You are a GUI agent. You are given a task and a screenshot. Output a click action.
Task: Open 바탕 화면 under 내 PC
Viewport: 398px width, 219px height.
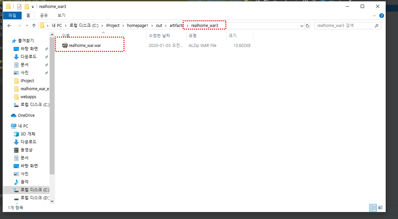pyautogui.click(x=29, y=166)
